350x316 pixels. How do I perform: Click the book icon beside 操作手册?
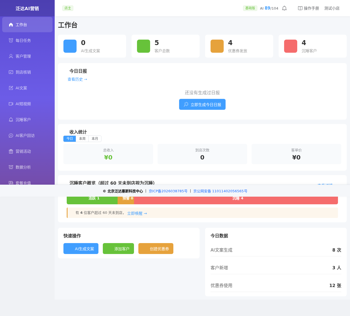tap(300, 8)
